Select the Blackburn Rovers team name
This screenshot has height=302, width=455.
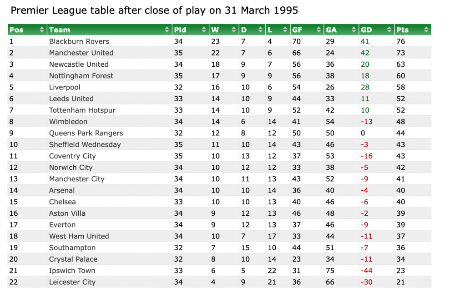click(x=79, y=41)
